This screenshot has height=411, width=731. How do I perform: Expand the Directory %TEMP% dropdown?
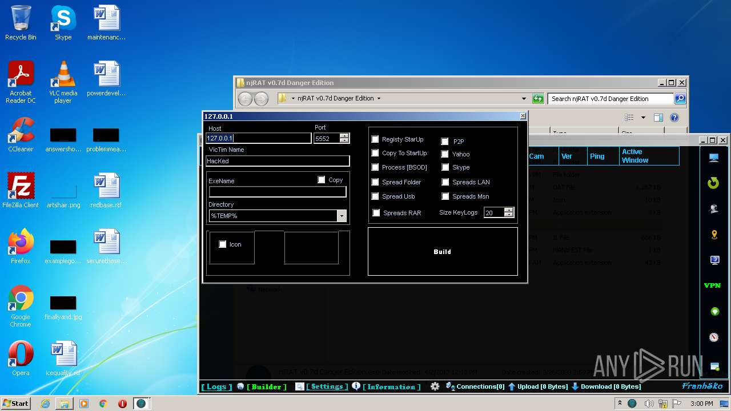coord(342,216)
